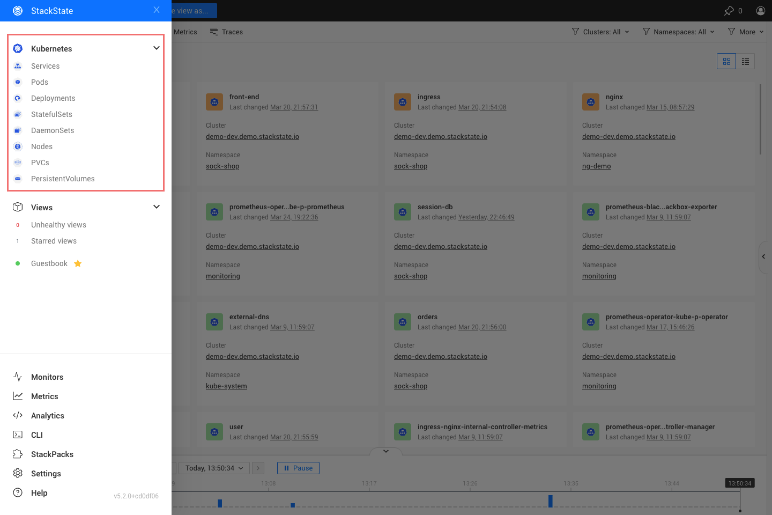Open the Guestbook starred view
The width and height of the screenshot is (772, 515).
tap(49, 263)
